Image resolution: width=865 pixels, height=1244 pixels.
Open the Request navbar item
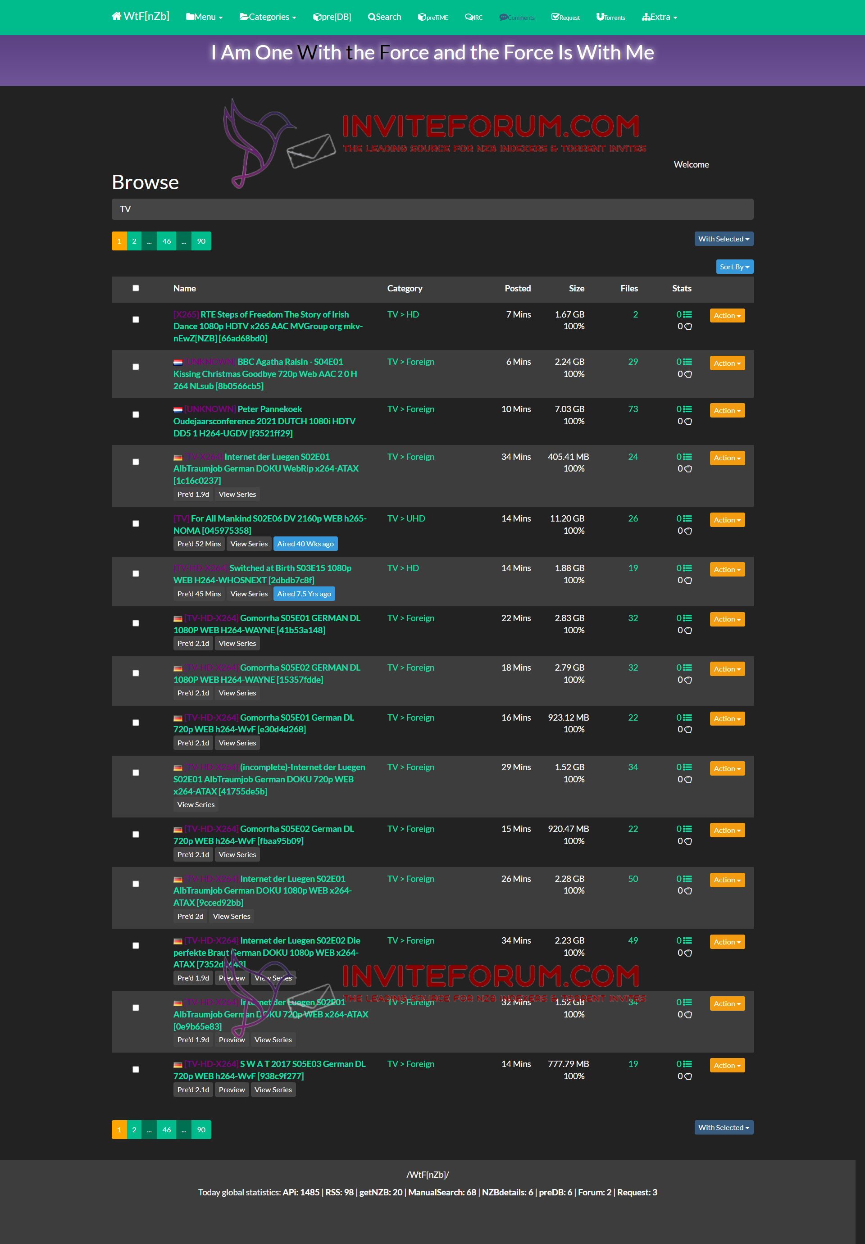(x=565, y=17)
